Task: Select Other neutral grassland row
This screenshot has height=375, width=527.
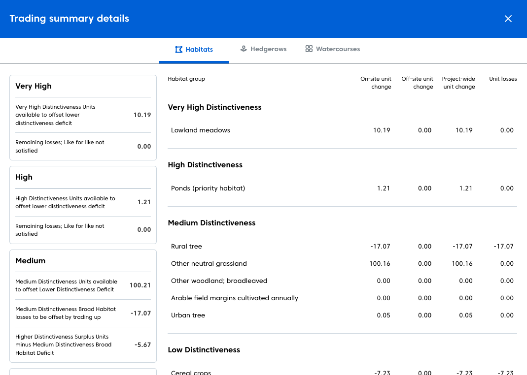Action: coord(209,264)
